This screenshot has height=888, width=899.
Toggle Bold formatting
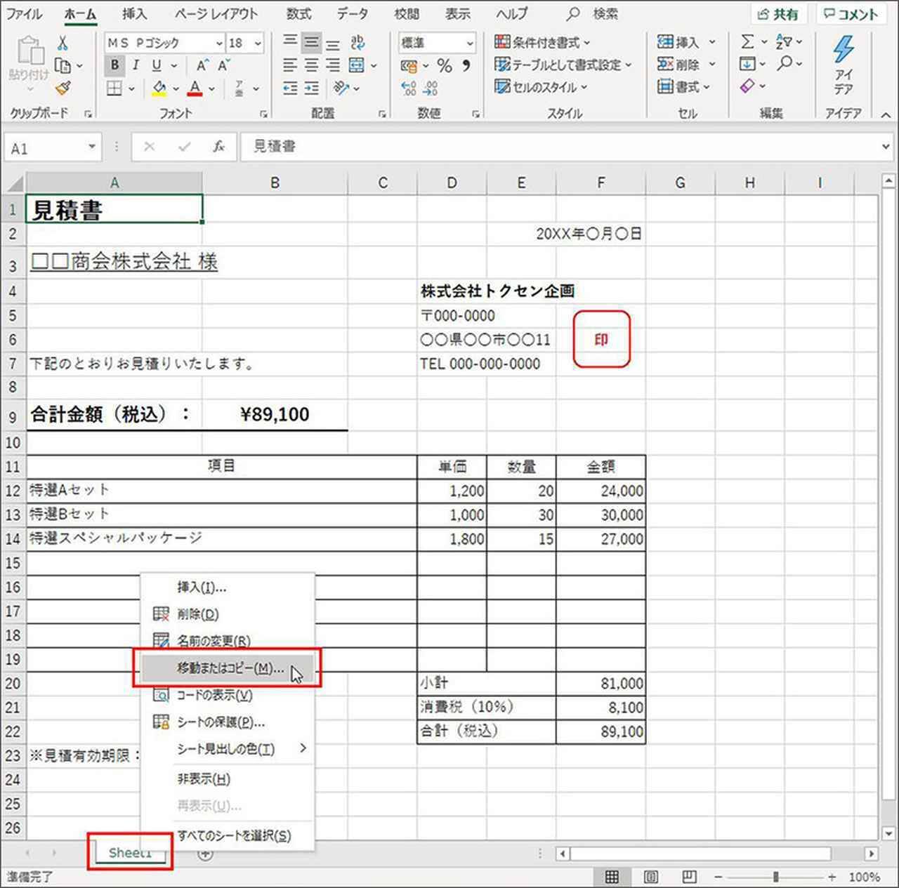(114, 65)
